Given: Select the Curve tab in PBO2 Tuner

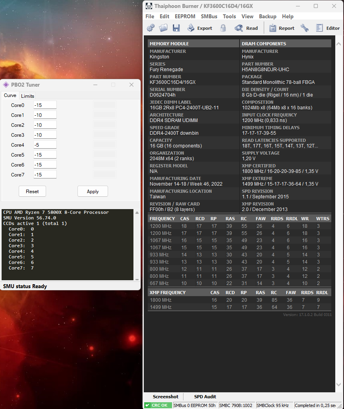Looking at the screenshot, I should click(x=10, y=95).
